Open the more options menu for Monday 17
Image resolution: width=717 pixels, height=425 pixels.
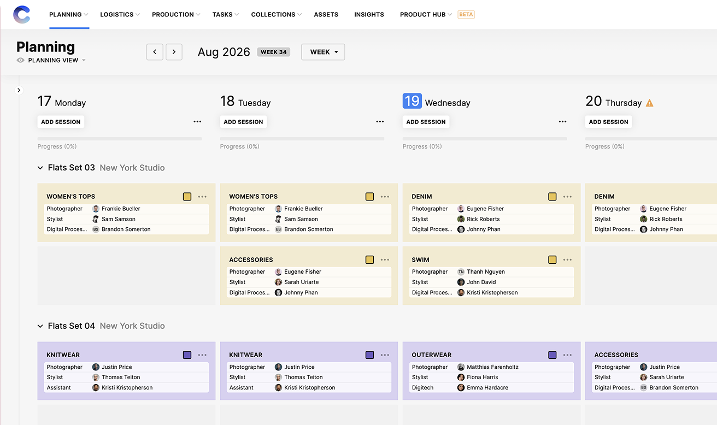click(x=197, y=122)
